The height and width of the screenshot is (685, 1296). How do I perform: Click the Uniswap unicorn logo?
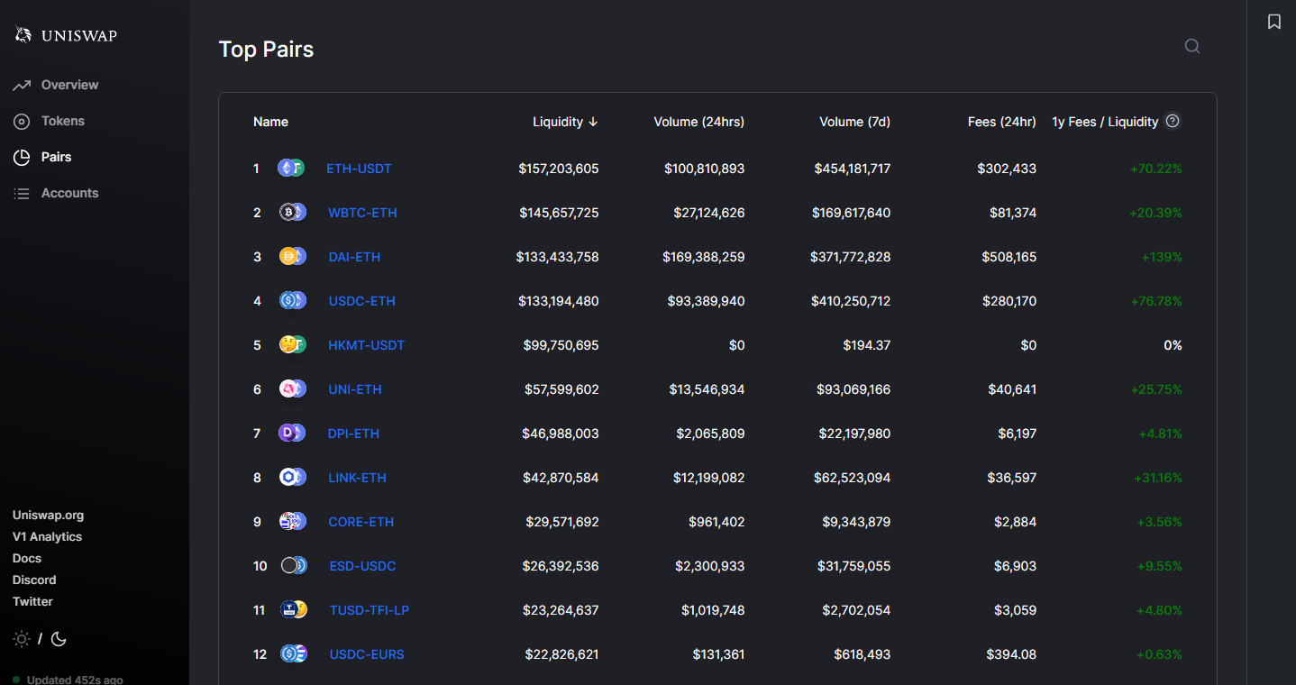[x=23, y=35]
